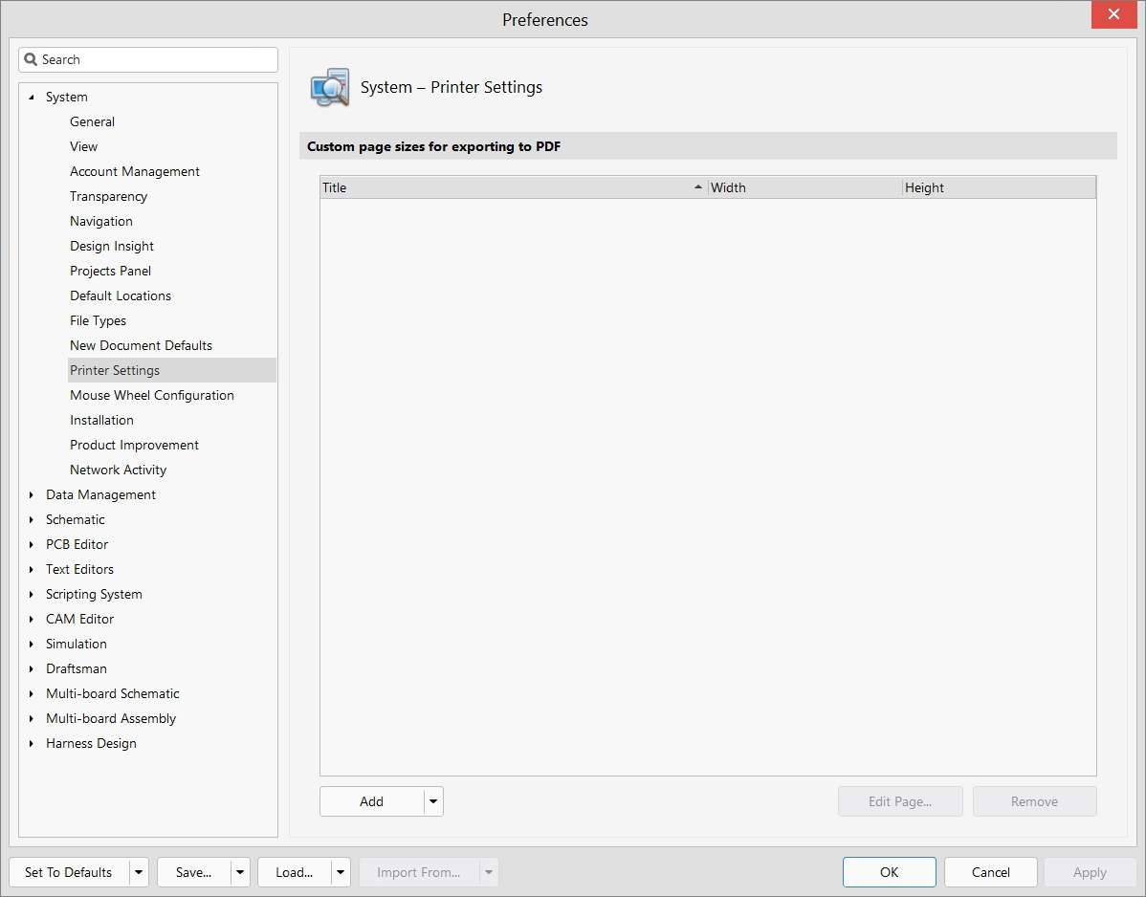Screen dimensions: 1146x897
Task: Click the Add custom page button
Action: tap(372, 801)
